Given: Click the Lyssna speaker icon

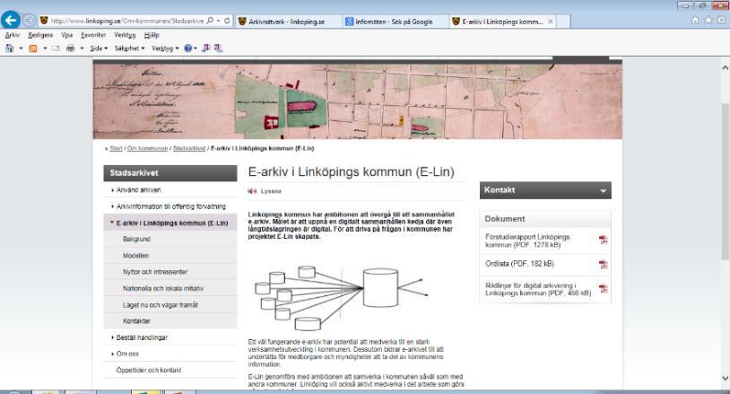Looking at the screenshot, I should pyautogui.click(x=252, y=191).
